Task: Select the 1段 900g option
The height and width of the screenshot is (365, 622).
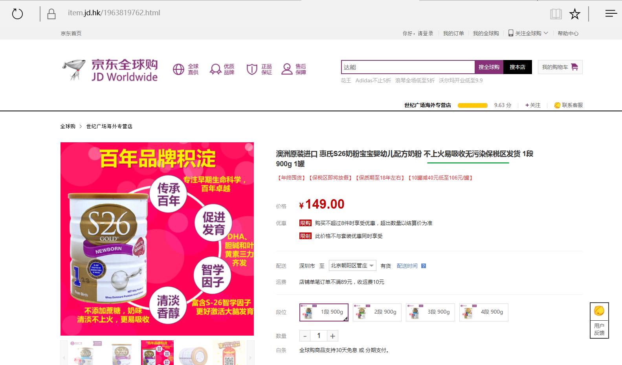Action: 324,312
